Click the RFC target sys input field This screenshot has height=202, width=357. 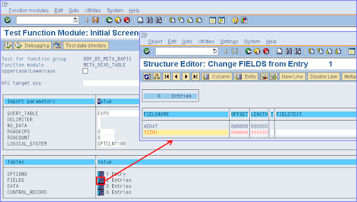tap(112, 83)
